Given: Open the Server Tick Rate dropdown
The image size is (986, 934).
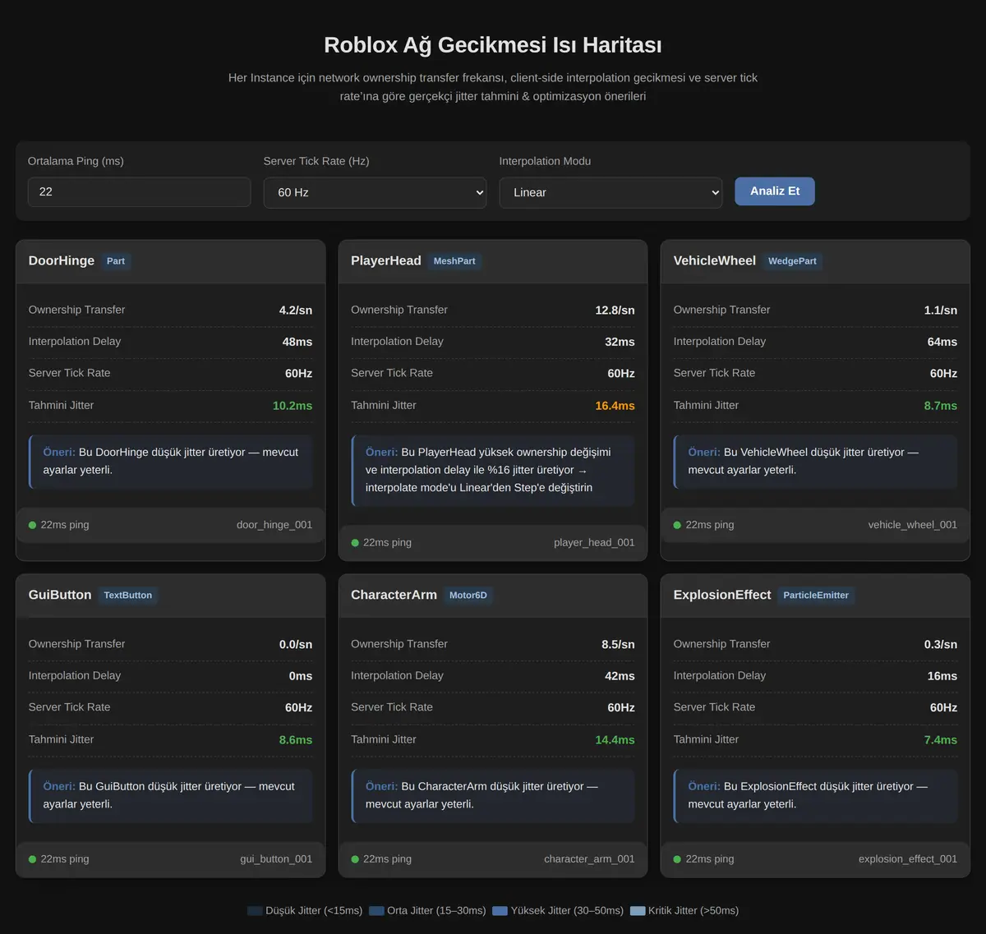Looking at the screenshot, I should (375, 192).
